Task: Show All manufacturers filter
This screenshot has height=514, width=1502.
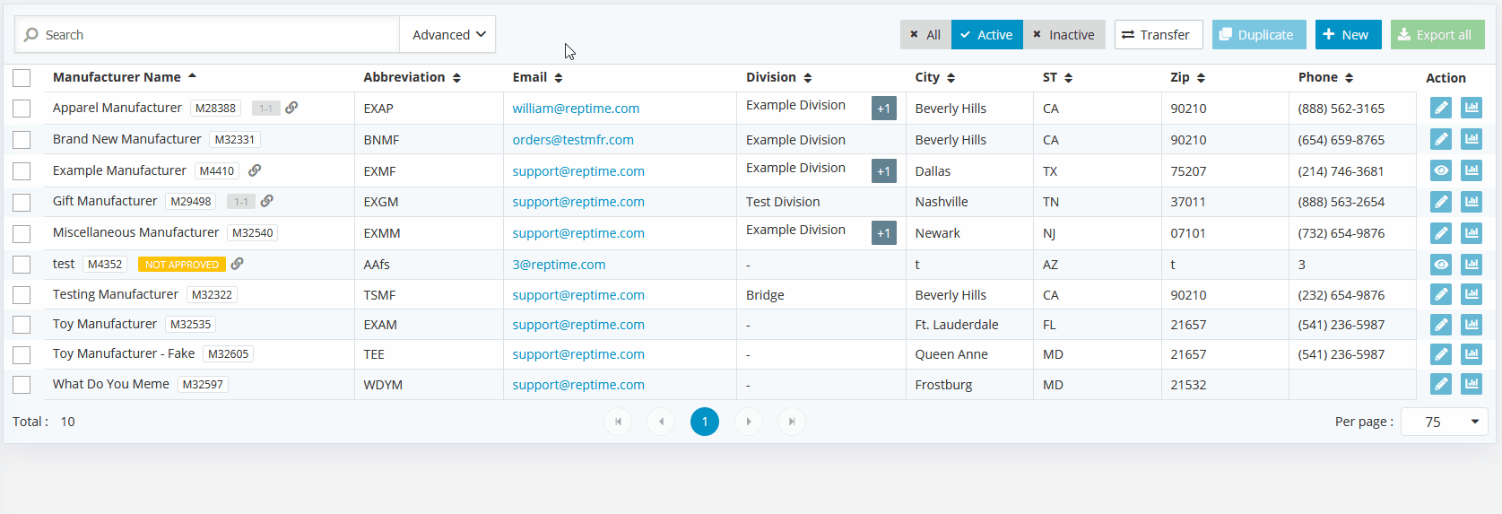Action: tap(925, 35)
